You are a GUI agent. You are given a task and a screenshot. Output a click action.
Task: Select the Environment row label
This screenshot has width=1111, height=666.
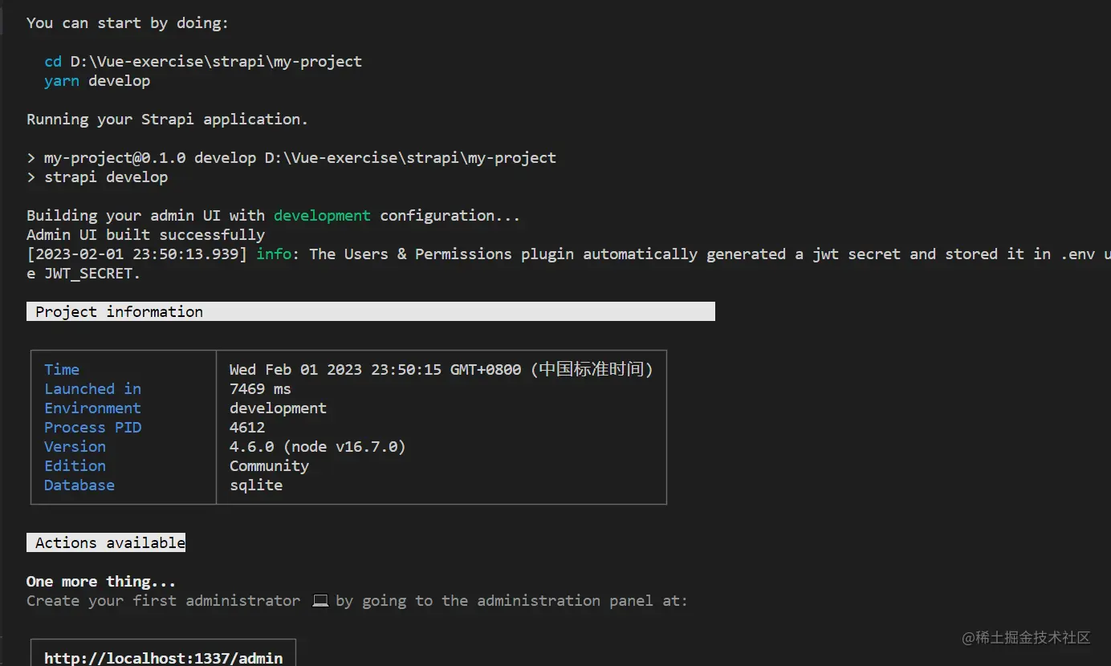[x=92, y=408]
